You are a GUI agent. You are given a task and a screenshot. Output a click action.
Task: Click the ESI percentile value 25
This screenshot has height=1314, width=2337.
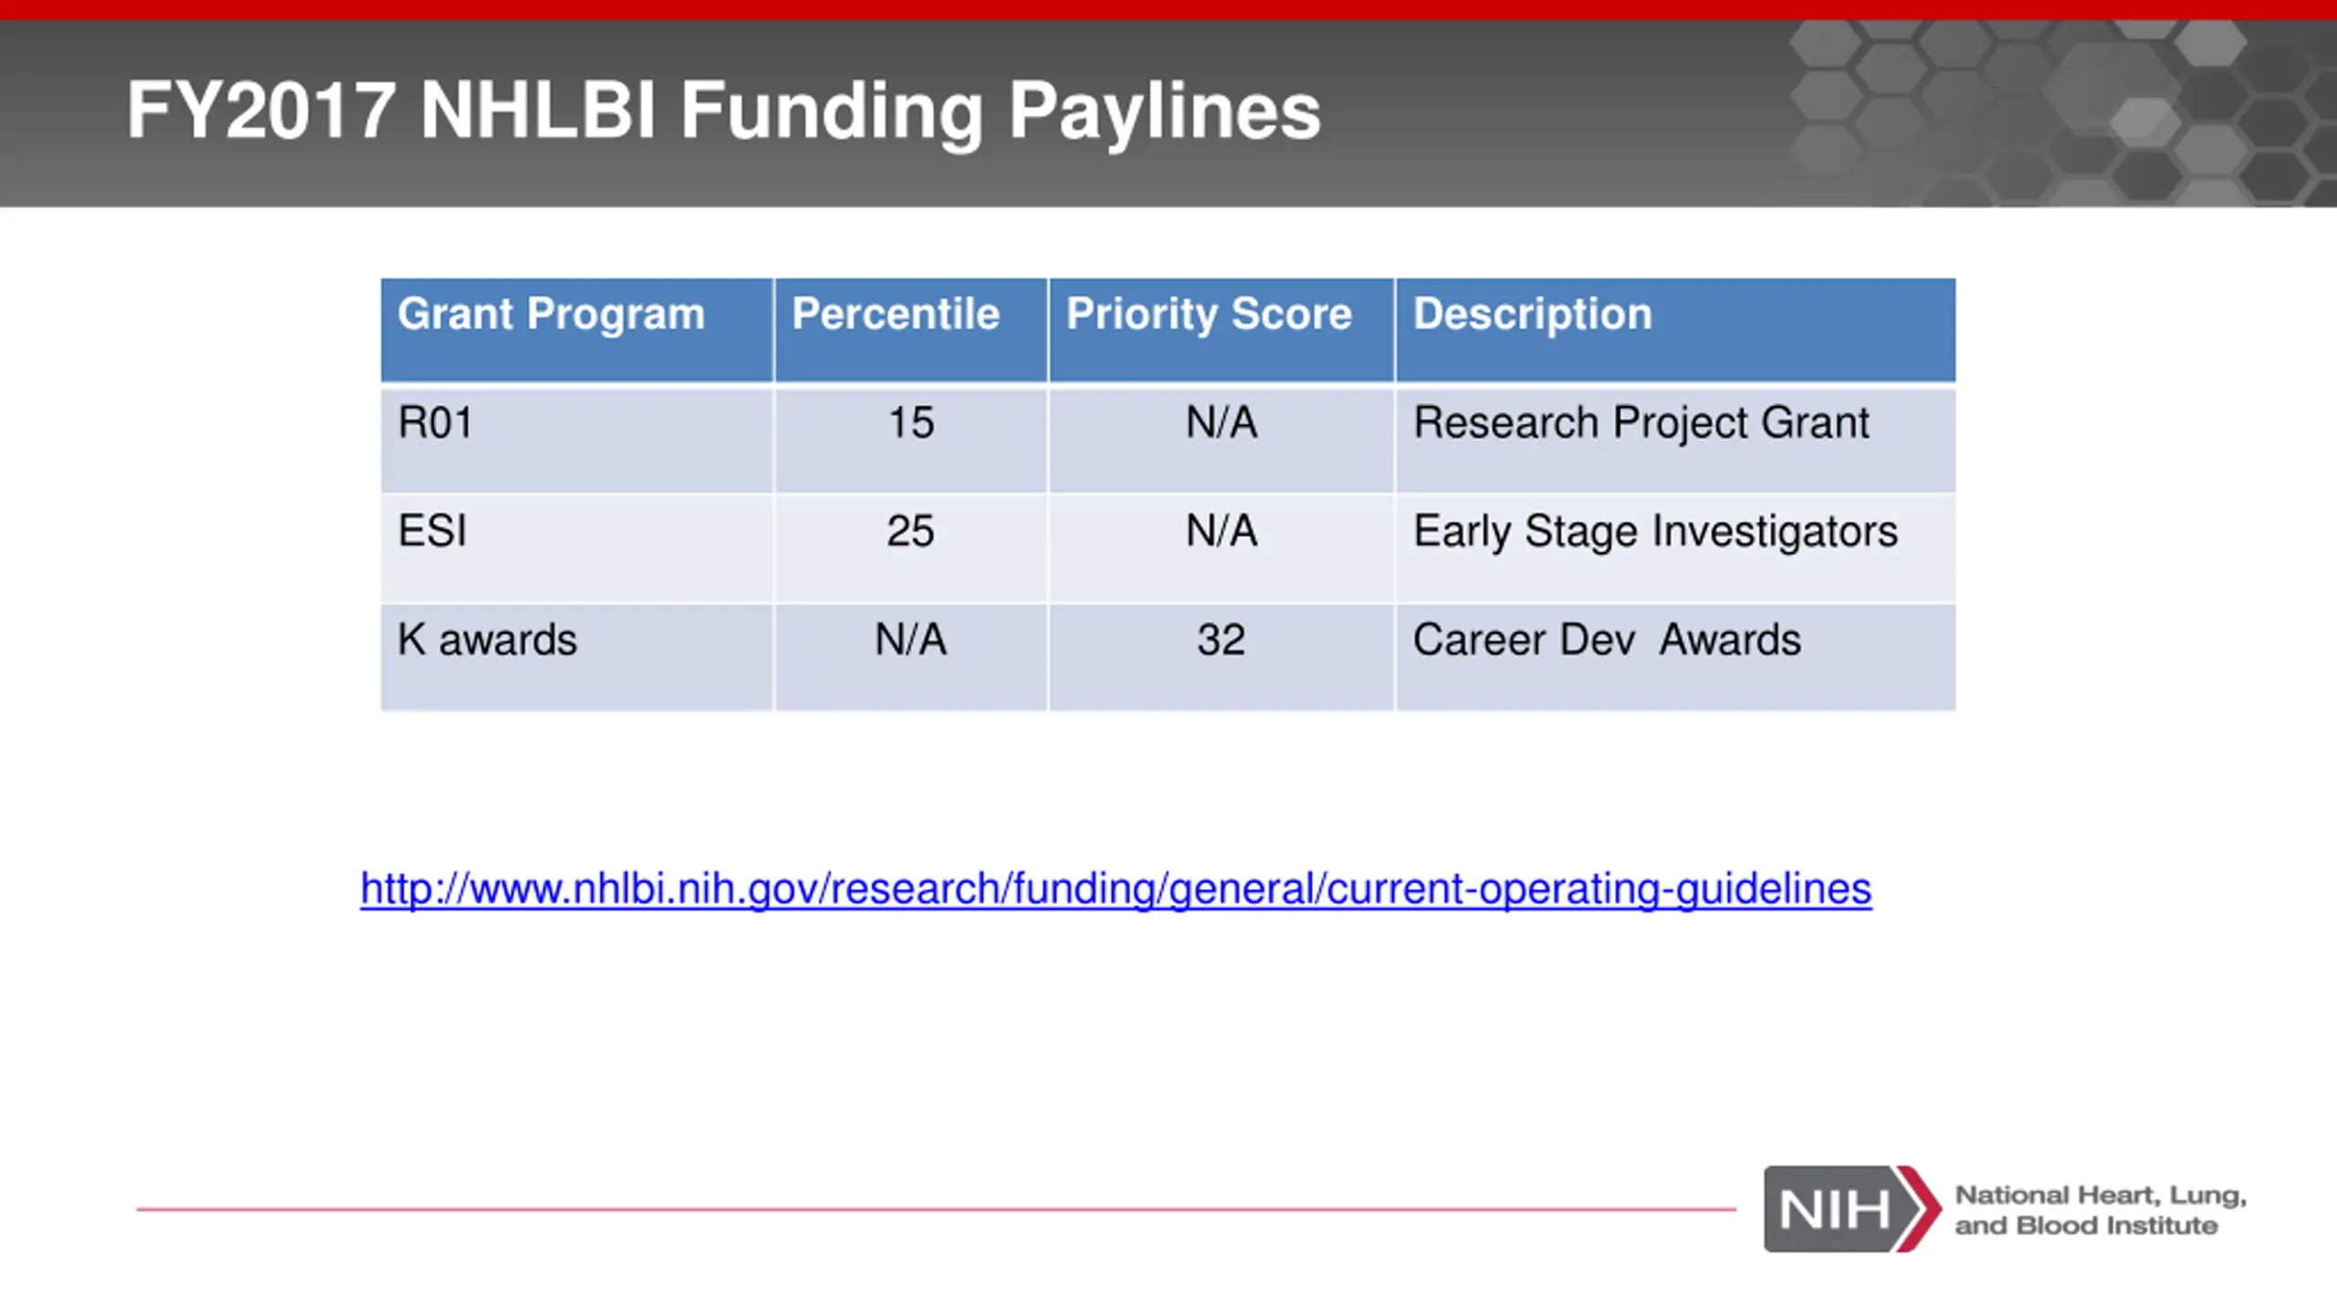click(x=911, y=549)
